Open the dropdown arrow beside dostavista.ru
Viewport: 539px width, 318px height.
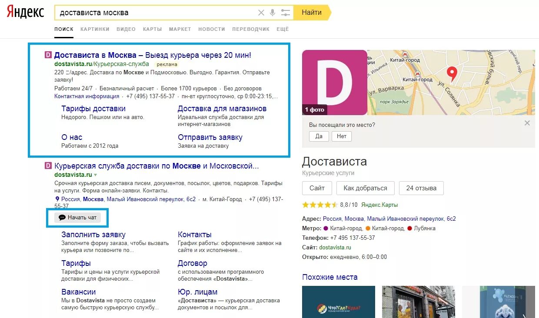click(95, 175)
